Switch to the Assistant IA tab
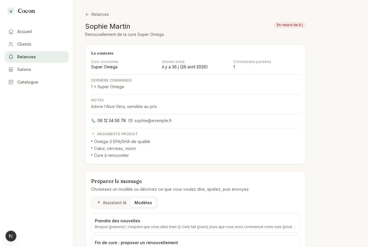The image size is (368, 247). click(x=112, y=203)
